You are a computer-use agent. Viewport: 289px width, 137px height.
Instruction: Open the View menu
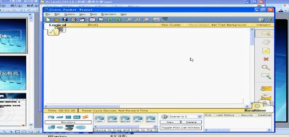coord(82,14)
